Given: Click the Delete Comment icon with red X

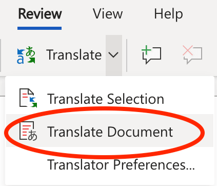Looking at the screenshot, I should (192, 54).
